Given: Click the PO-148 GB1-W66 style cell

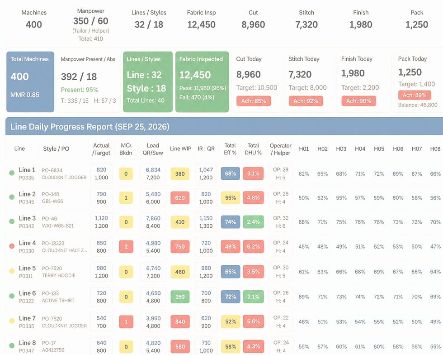Looking at the screenshot, I should coord(52,197).
